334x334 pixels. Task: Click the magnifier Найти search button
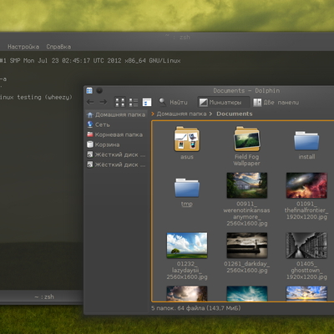click(173, 102)
